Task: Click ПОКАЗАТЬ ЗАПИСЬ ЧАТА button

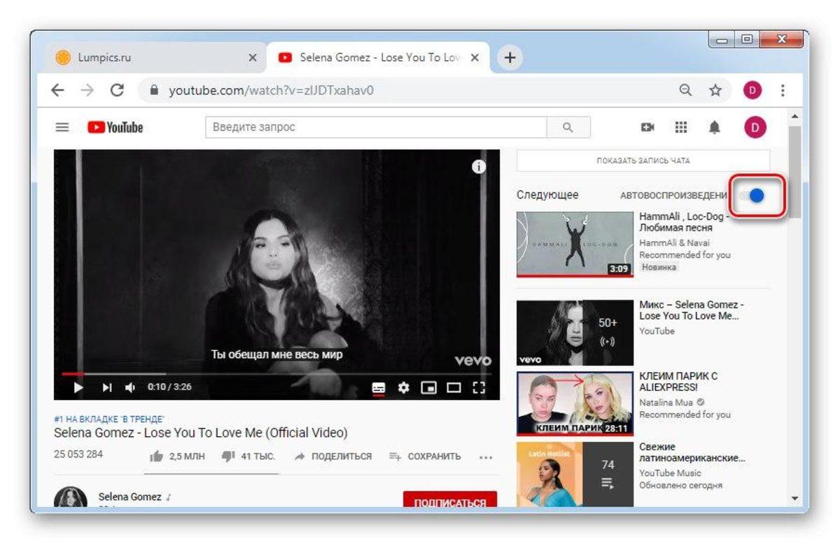Action: (643, 161)
